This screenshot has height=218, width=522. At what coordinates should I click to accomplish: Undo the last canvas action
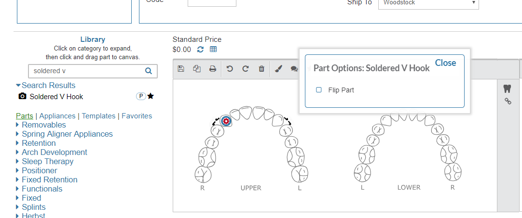(x=229, y=69)
